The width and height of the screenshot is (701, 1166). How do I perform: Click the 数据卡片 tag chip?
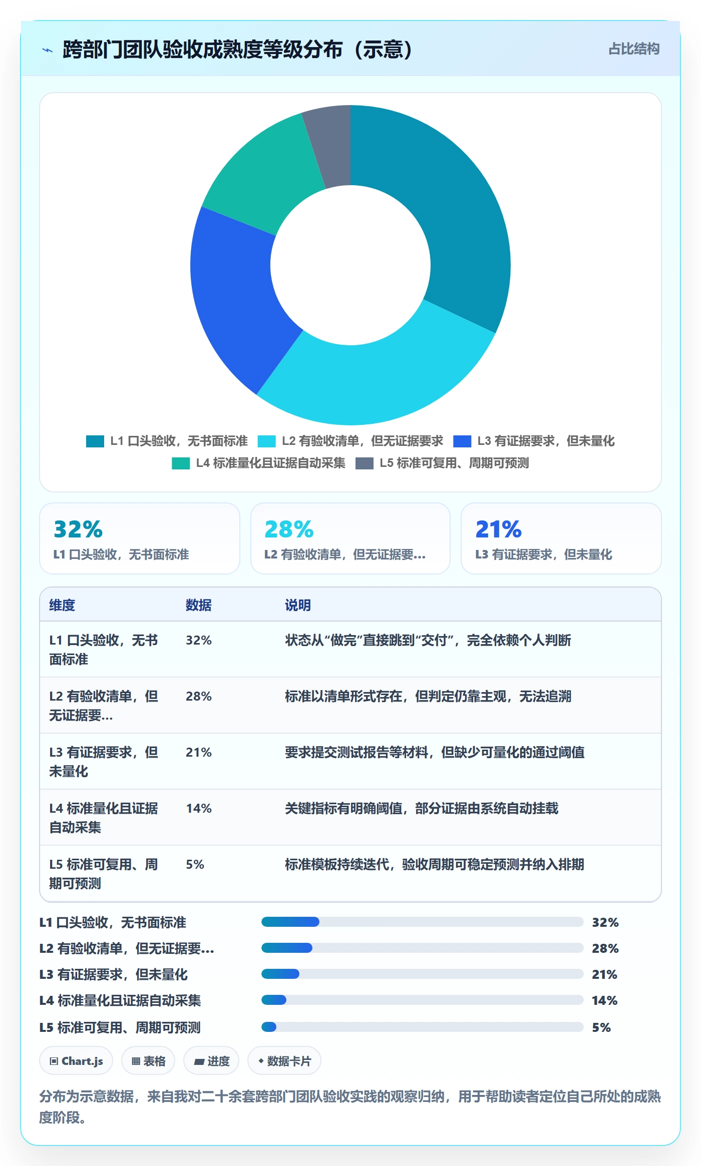click(284, 1061)
